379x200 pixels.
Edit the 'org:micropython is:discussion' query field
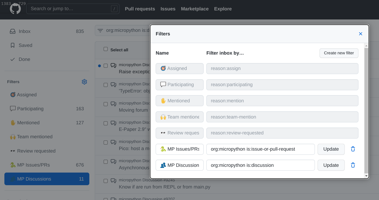coord(261,165)
